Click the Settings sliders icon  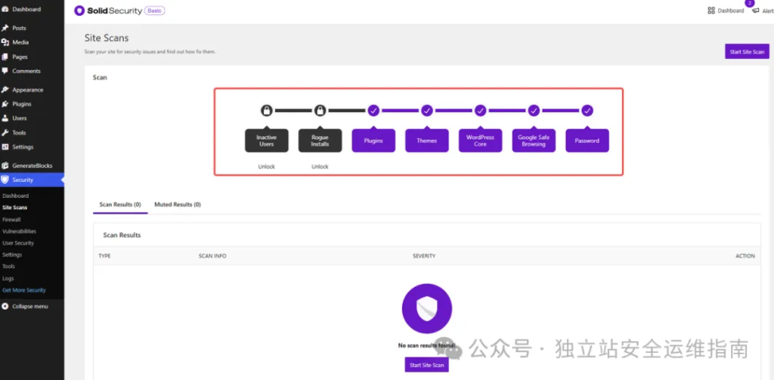coord(5,147)
